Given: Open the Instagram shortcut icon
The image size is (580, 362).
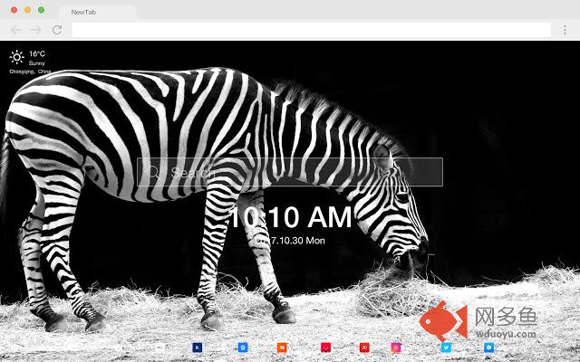Looking at the screenshot, I should 396,348.
